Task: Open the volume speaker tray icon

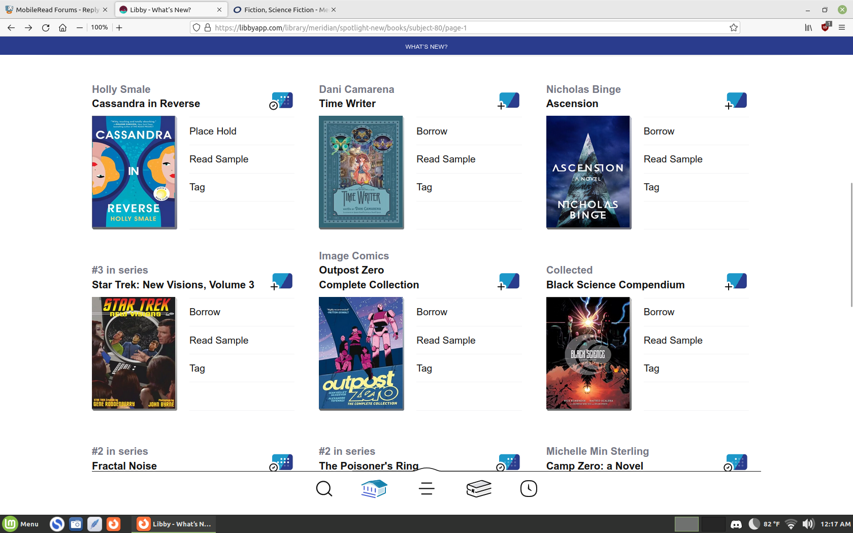Action: coord(808,524)
